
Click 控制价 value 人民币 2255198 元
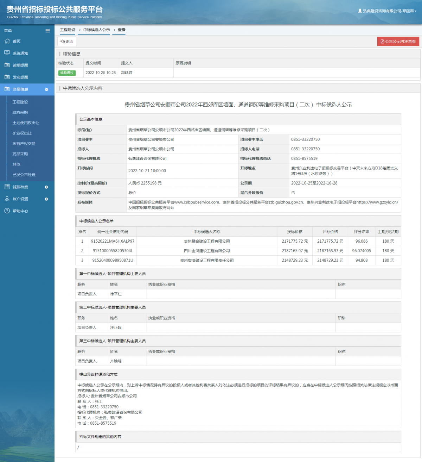tap(145, 183)
